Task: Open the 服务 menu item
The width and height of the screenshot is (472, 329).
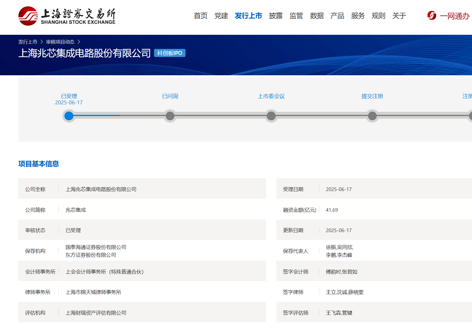Action: coord(358,16)
